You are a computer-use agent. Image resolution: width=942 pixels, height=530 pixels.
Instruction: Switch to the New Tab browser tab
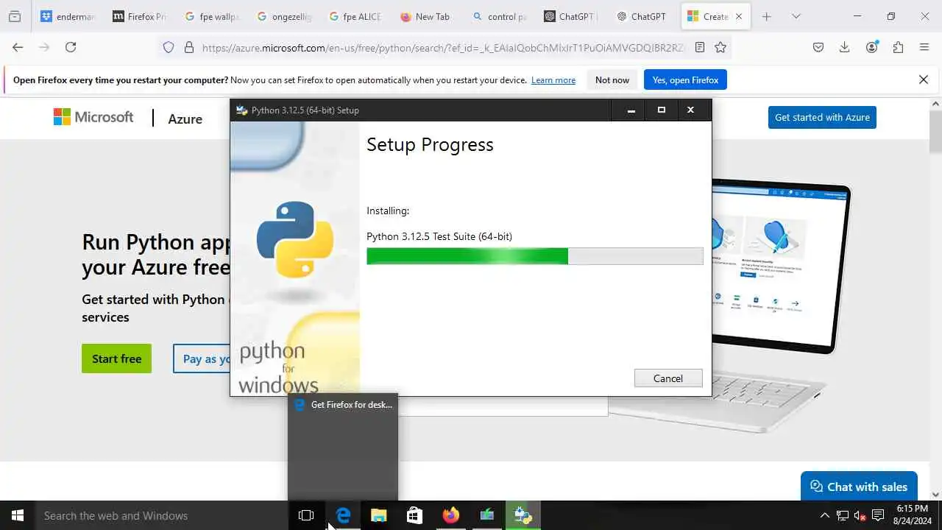pos(428,16)
